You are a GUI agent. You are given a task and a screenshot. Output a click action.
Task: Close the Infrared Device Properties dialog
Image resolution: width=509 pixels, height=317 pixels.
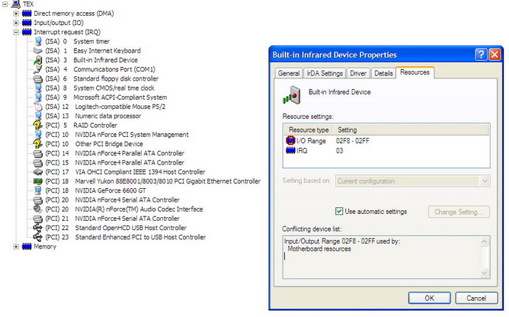point(494,55)
